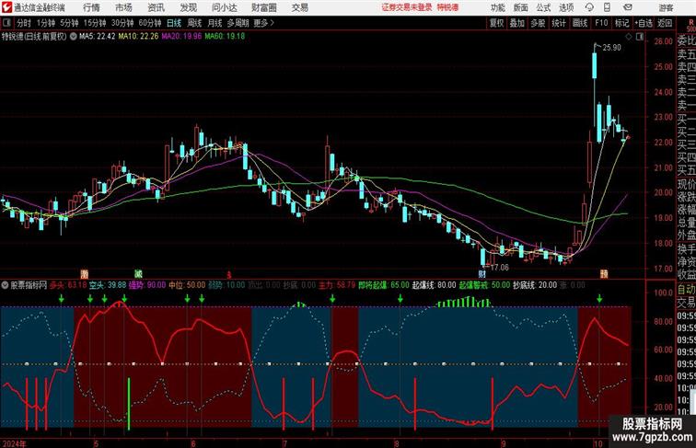Open the 公式 menu
Screen dimensions: 696x448
click(x=543, y=7)
